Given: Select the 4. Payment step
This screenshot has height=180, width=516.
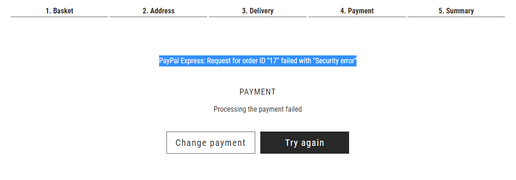Looking at the screenshot, I should pyautogui.click(x=357, y=11).
